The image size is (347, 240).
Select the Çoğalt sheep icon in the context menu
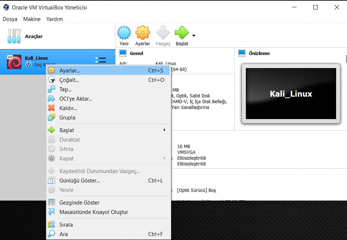(x=51, y=80)
